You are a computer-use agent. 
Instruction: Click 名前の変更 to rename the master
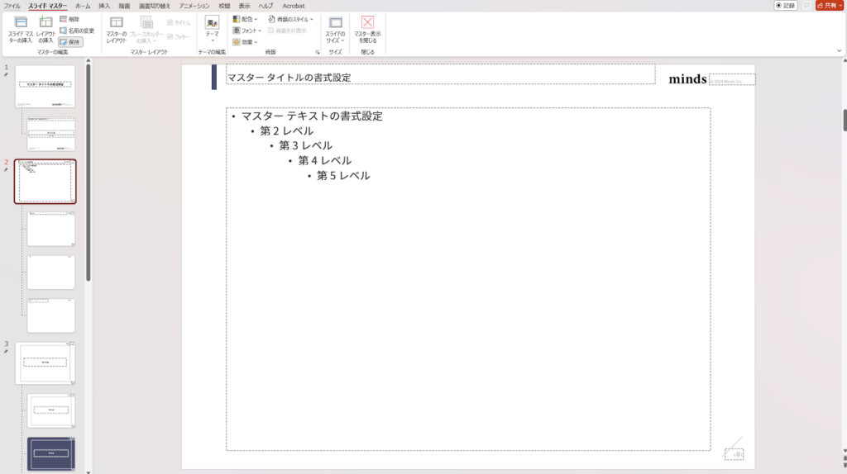click(76, 31)
